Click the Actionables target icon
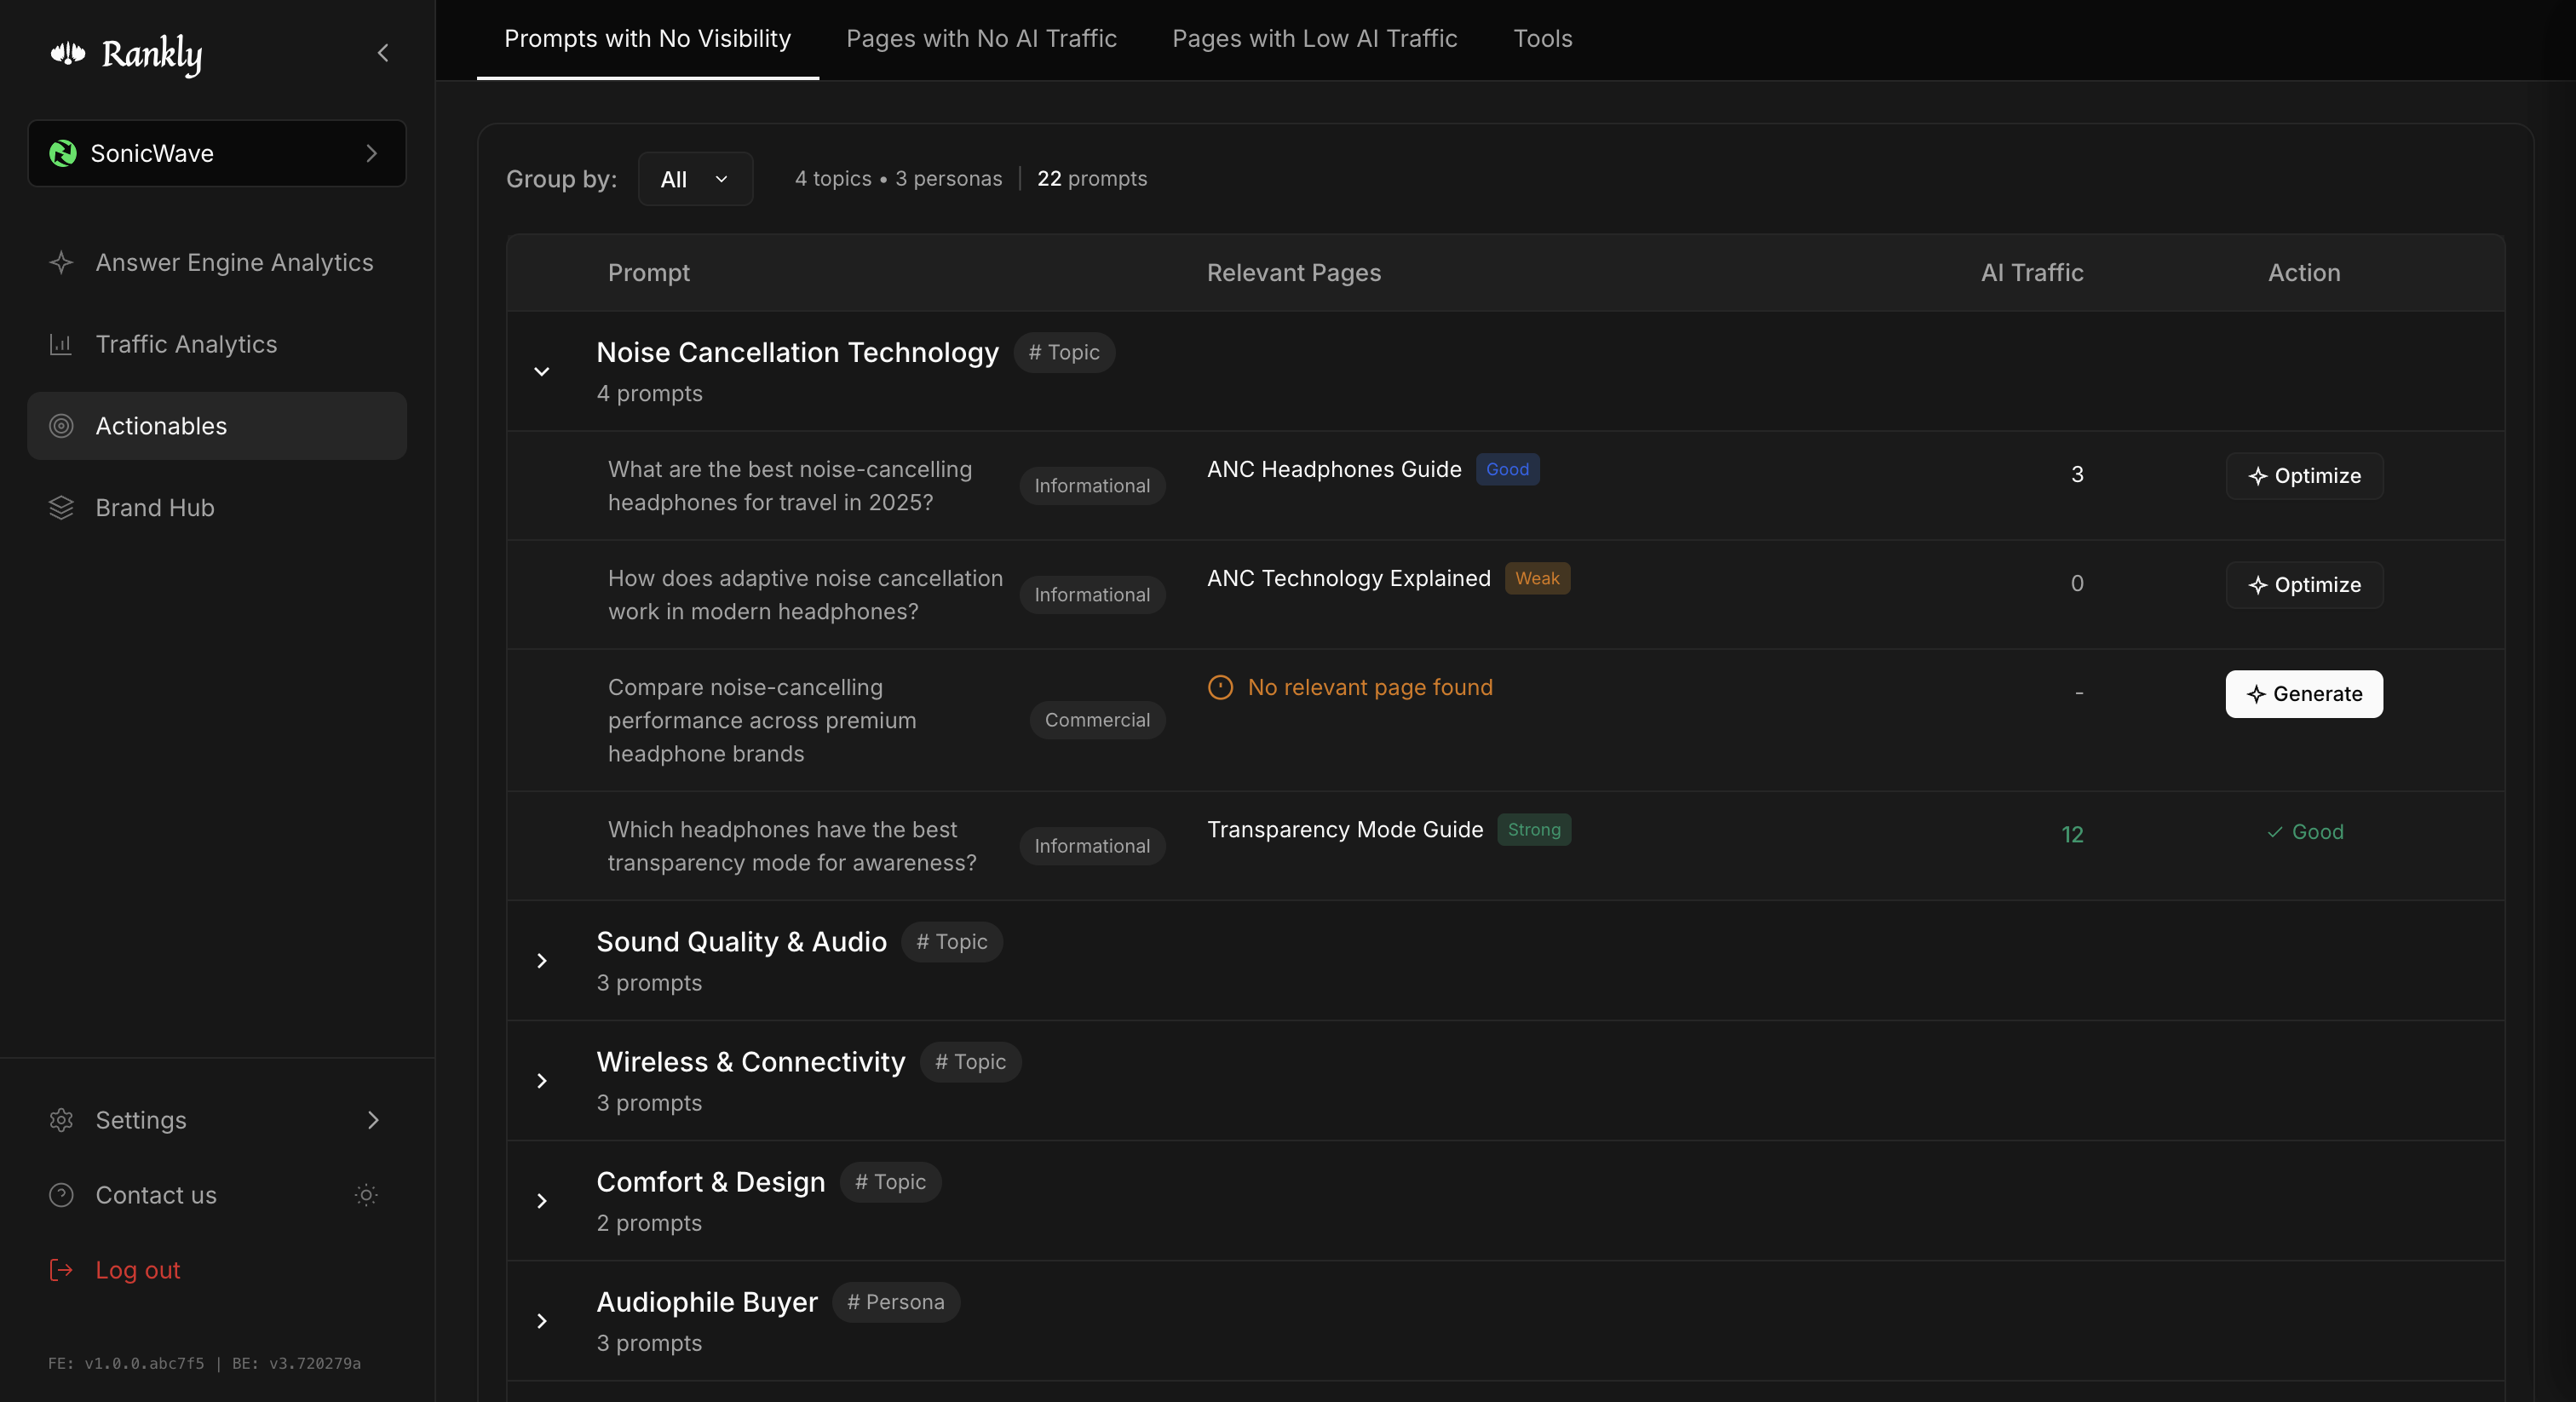 click(60, 425)
